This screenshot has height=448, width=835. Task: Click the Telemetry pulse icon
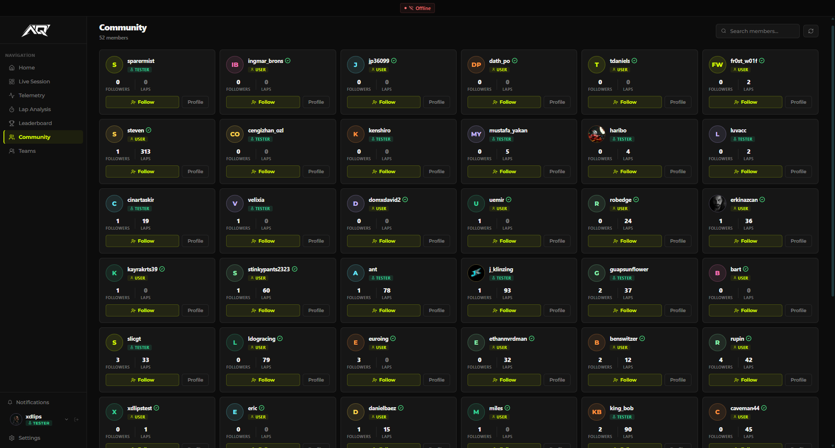point(12,96)
